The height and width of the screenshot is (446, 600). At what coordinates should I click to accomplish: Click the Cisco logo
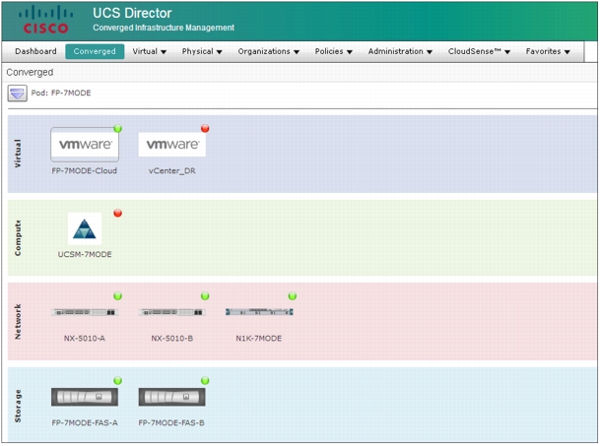[x=46, y=20]
